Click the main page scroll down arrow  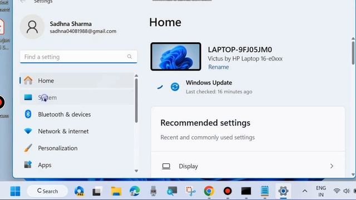[x=353, y=174]
